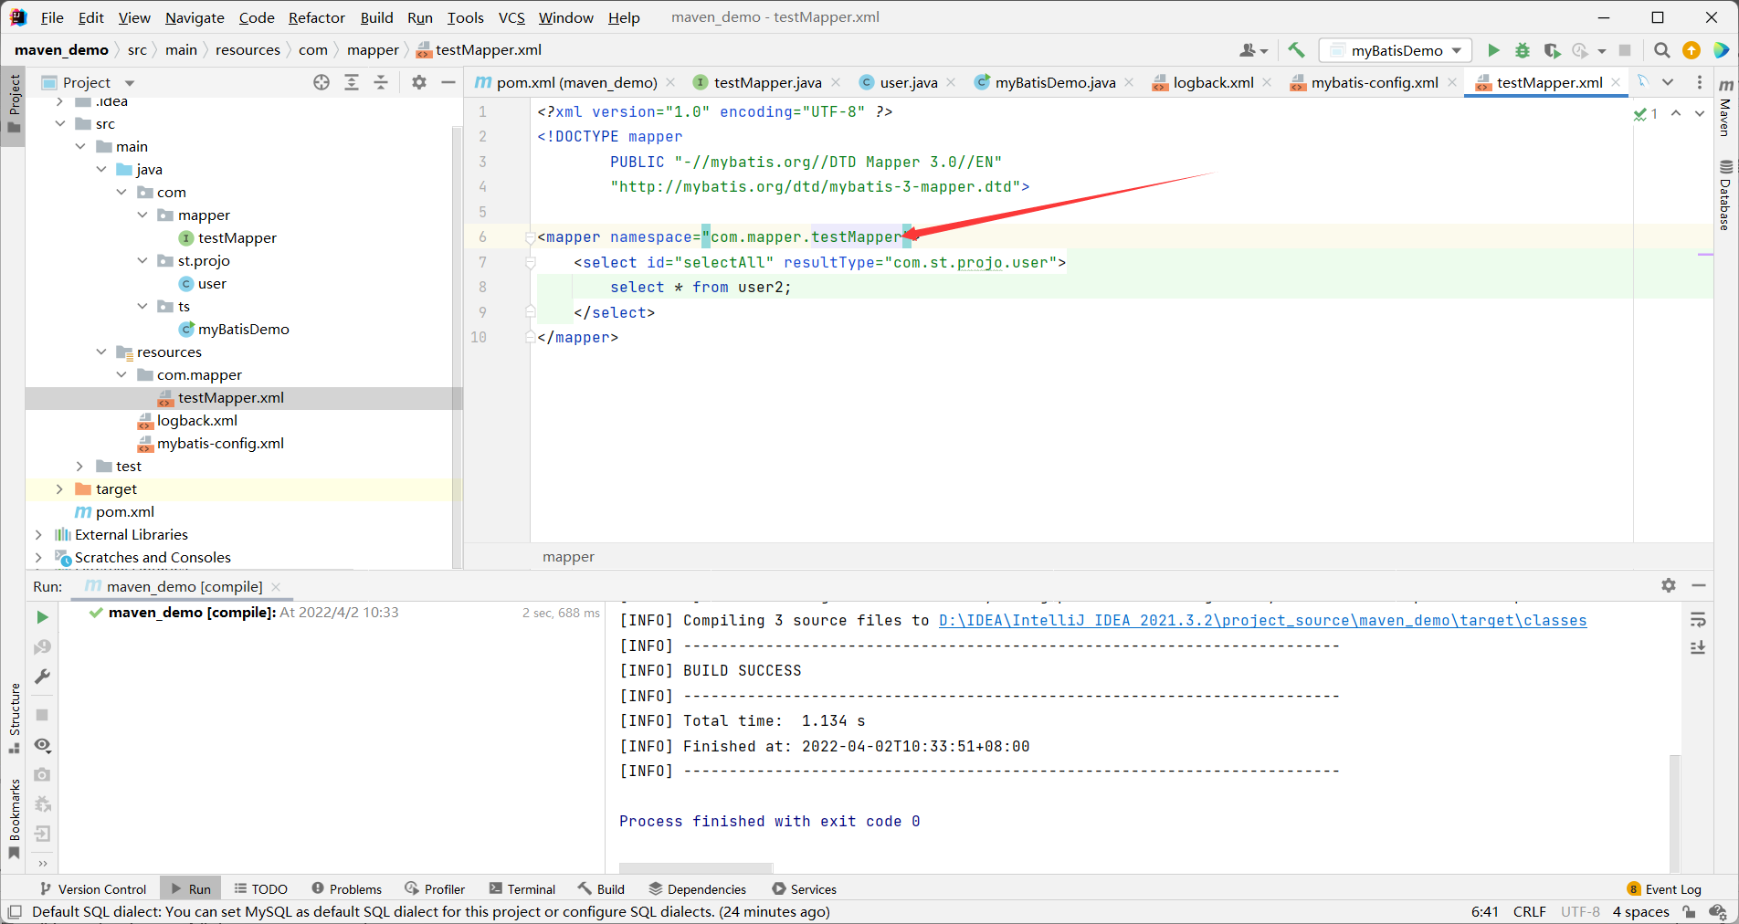Click the IDE update orange arrow icon
Viewport: 1739px width, 924px height.
click(x=1692, y=50)
